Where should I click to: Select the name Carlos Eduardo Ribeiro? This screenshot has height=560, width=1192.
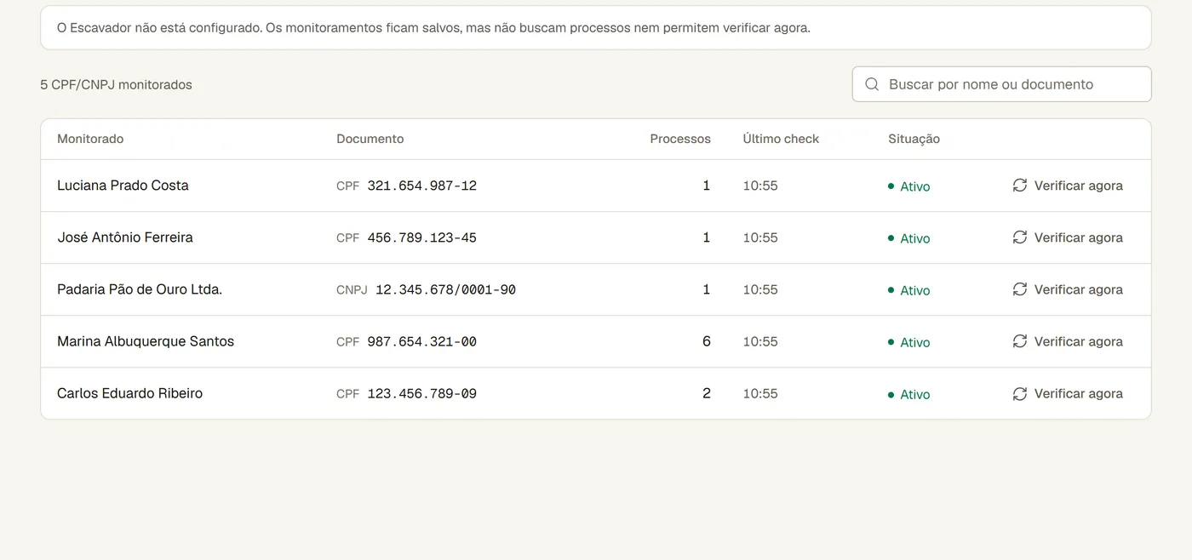[x=129, y=393]
